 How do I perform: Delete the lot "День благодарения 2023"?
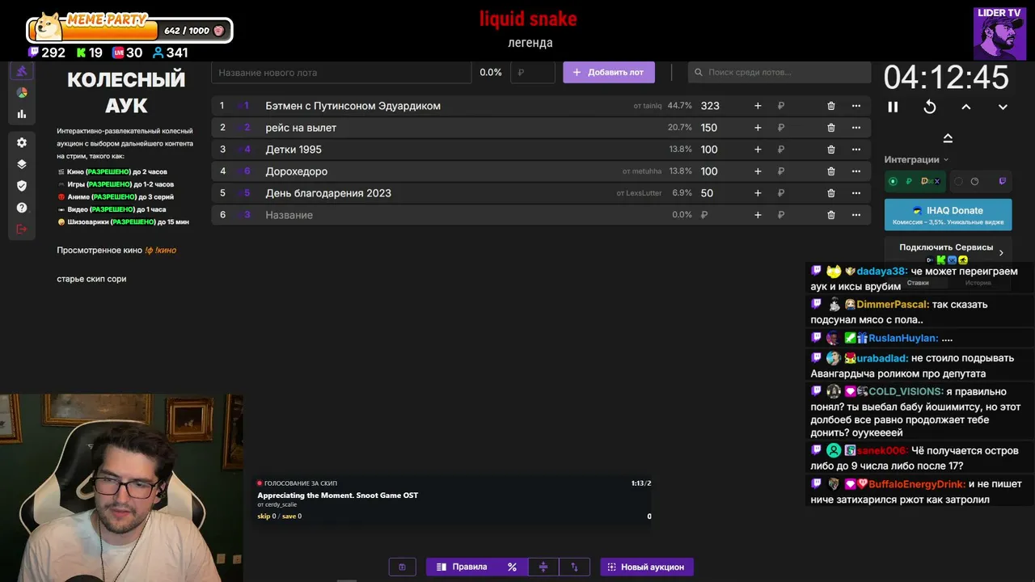point(830,193)
